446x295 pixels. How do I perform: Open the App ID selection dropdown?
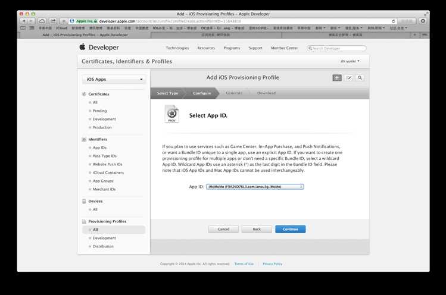tap(255, 187)
